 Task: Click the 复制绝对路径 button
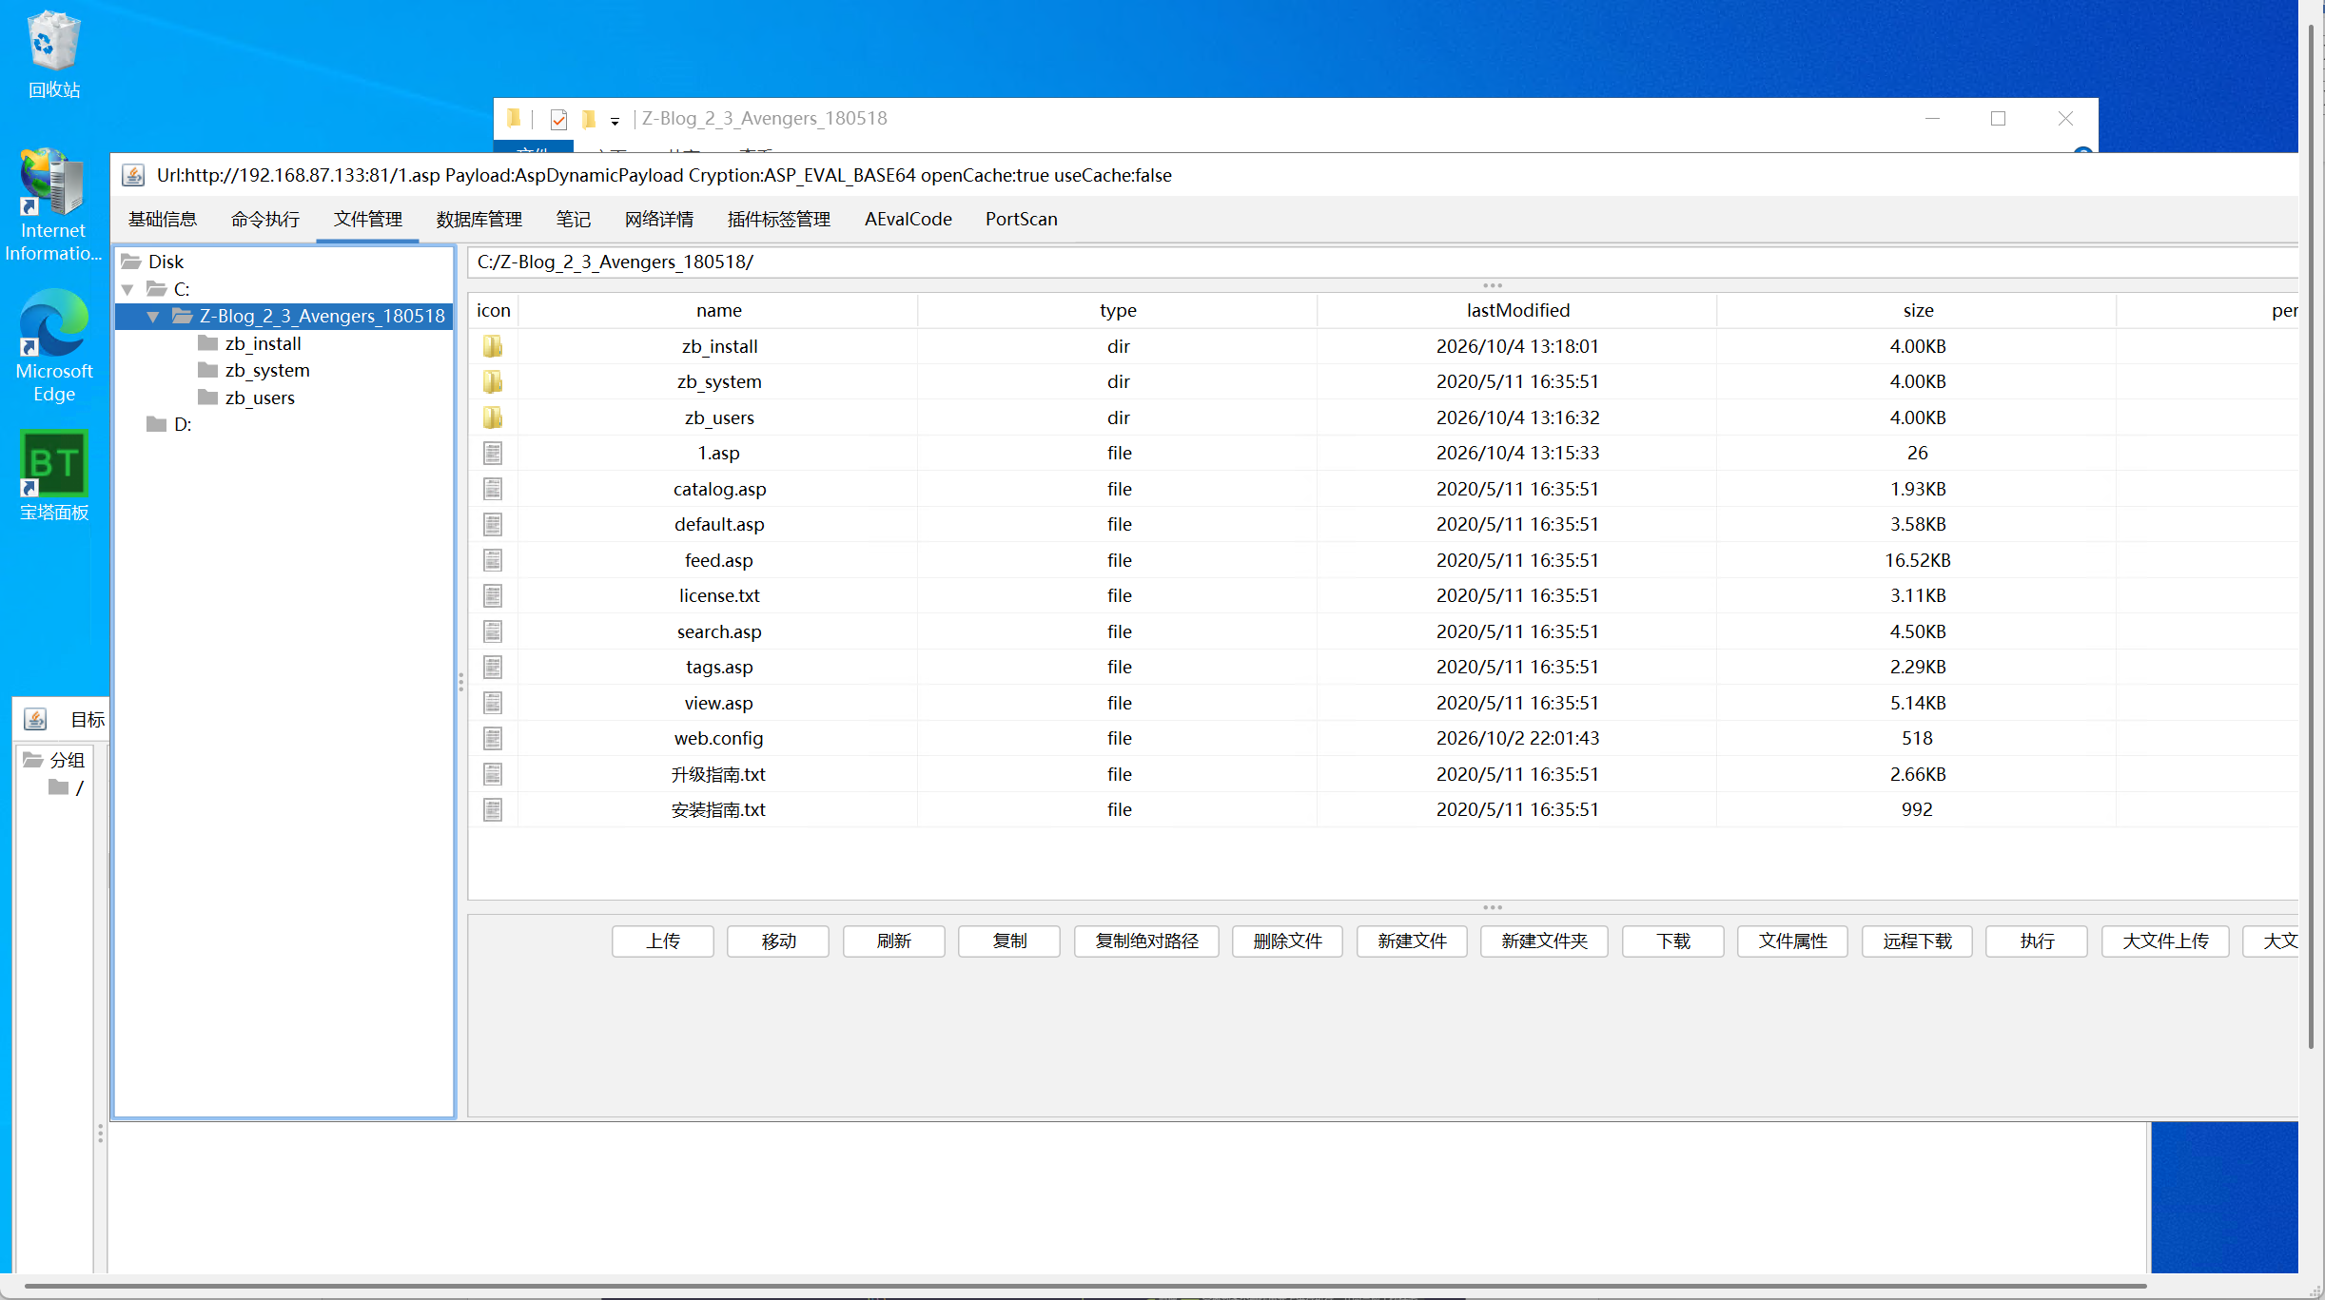click(1147, 941)
